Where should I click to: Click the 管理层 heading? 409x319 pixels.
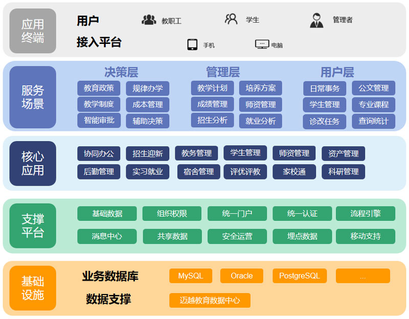(x=223, y=72)
